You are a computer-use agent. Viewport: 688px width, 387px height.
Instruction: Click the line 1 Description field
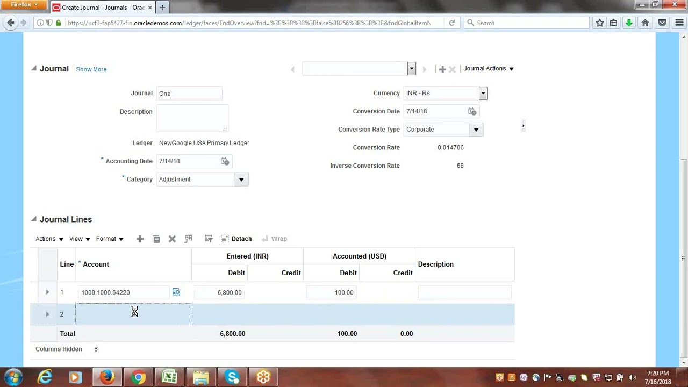pos(464,292)
